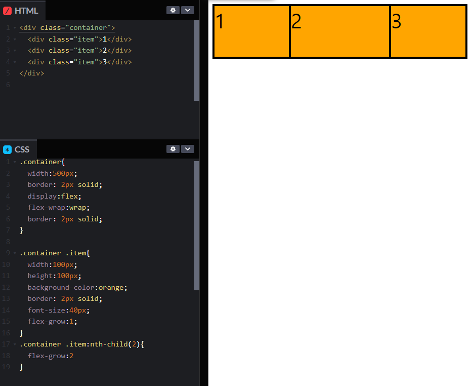Click 'display:flex;' in CSS editor
472x386 pixels.
tap(55, 197)
